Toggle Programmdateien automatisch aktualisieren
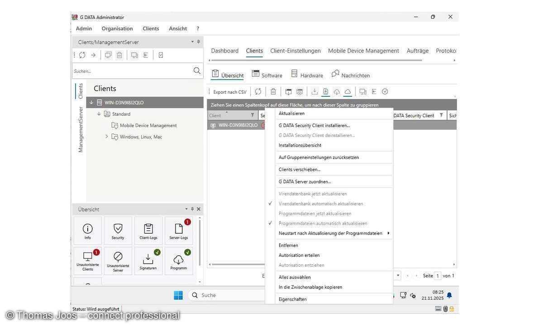This screenshot has height=325, width=543. [x=323, y=223]
